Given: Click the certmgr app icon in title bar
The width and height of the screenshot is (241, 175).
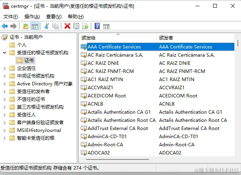Looking at the screenshot, I should click(x=6, y=6).
